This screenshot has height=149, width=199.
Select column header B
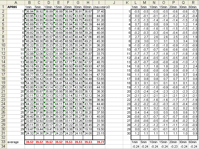[x=29, y=3]
